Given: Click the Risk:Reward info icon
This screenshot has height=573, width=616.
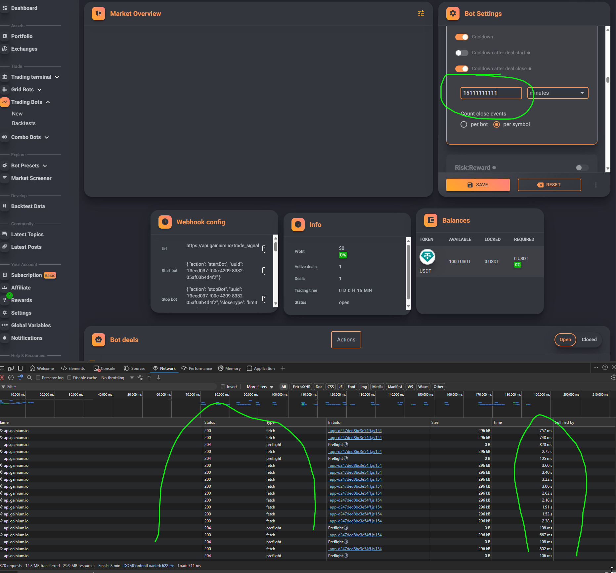Looking at the screenshot, I should [494, 168].
